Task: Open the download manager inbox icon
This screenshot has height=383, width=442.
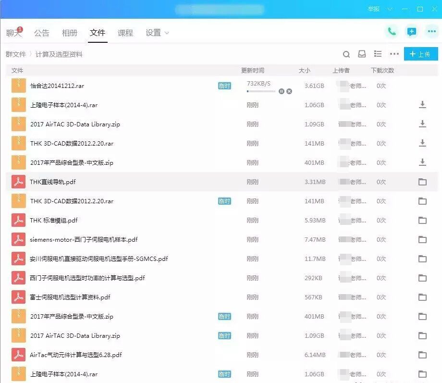Action: (362, 54)
